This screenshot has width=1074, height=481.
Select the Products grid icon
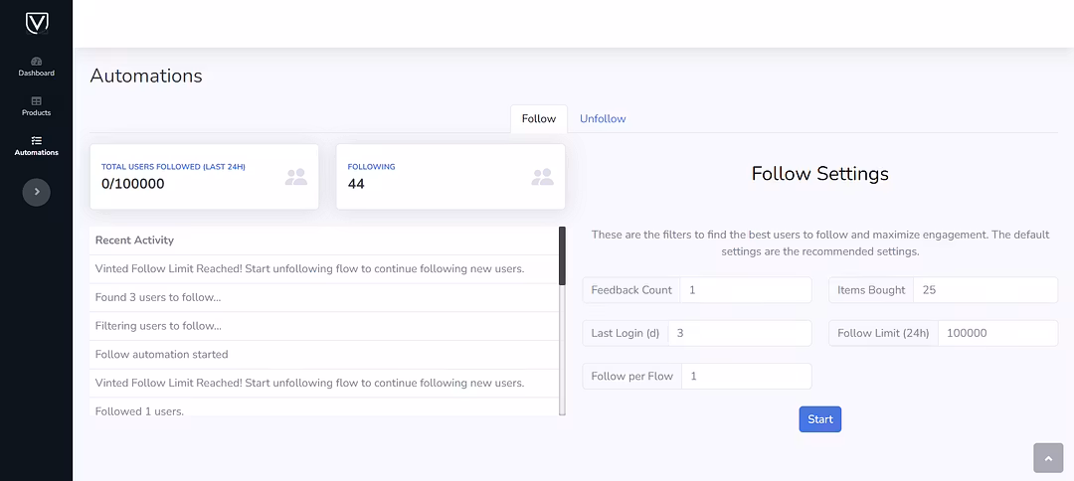36,100
